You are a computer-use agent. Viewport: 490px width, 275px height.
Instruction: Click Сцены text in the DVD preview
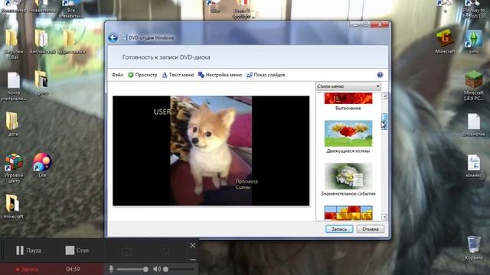point(243,187)
